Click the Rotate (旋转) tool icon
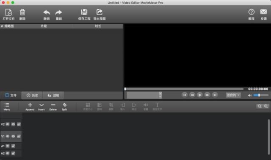 [x=100, y=105]
